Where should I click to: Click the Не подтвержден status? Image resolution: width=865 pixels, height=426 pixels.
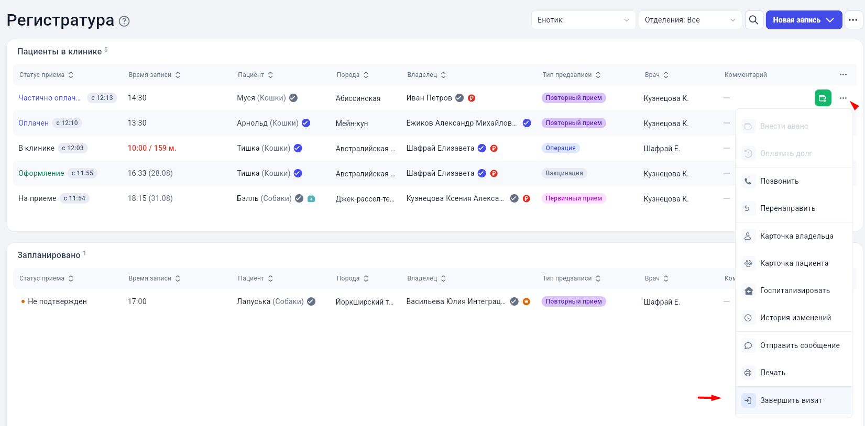(57, 301)
